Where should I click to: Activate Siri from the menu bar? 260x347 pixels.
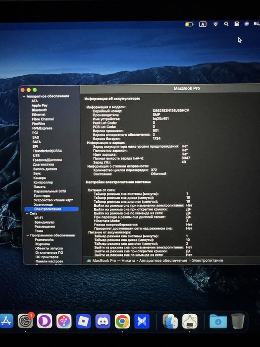(x=247, y=24)
